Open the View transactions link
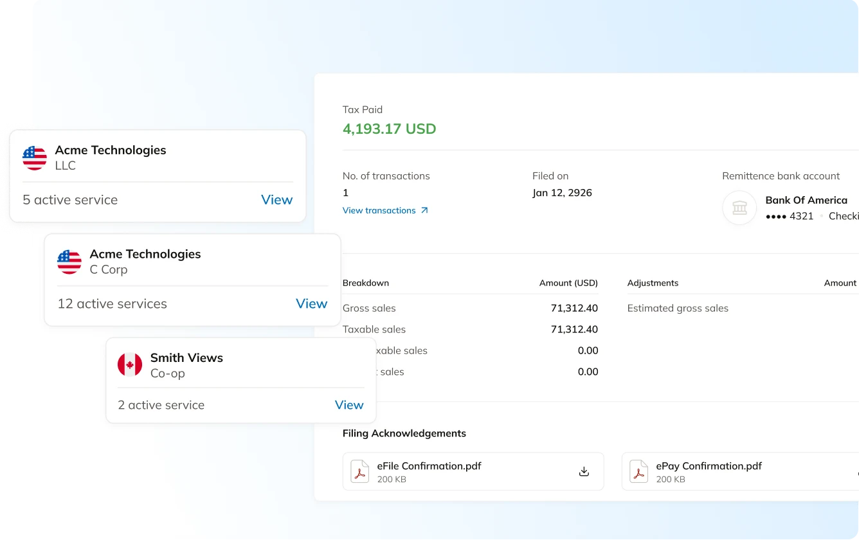The image size is (859, 540). (x=379, y=210)
